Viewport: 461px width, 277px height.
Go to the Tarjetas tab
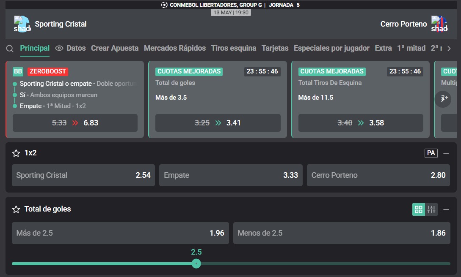(275, 49)
